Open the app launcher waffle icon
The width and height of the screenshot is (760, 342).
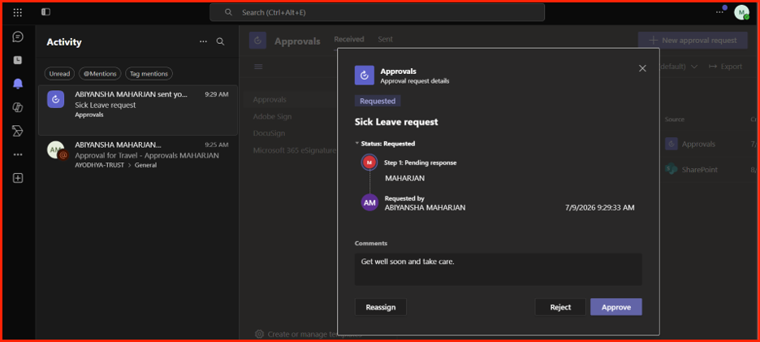17,12
